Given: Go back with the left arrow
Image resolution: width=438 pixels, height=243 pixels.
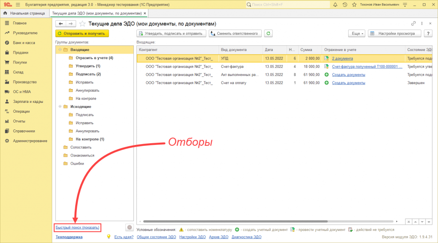Looking at the screenshot, I should tap(61, 24).
